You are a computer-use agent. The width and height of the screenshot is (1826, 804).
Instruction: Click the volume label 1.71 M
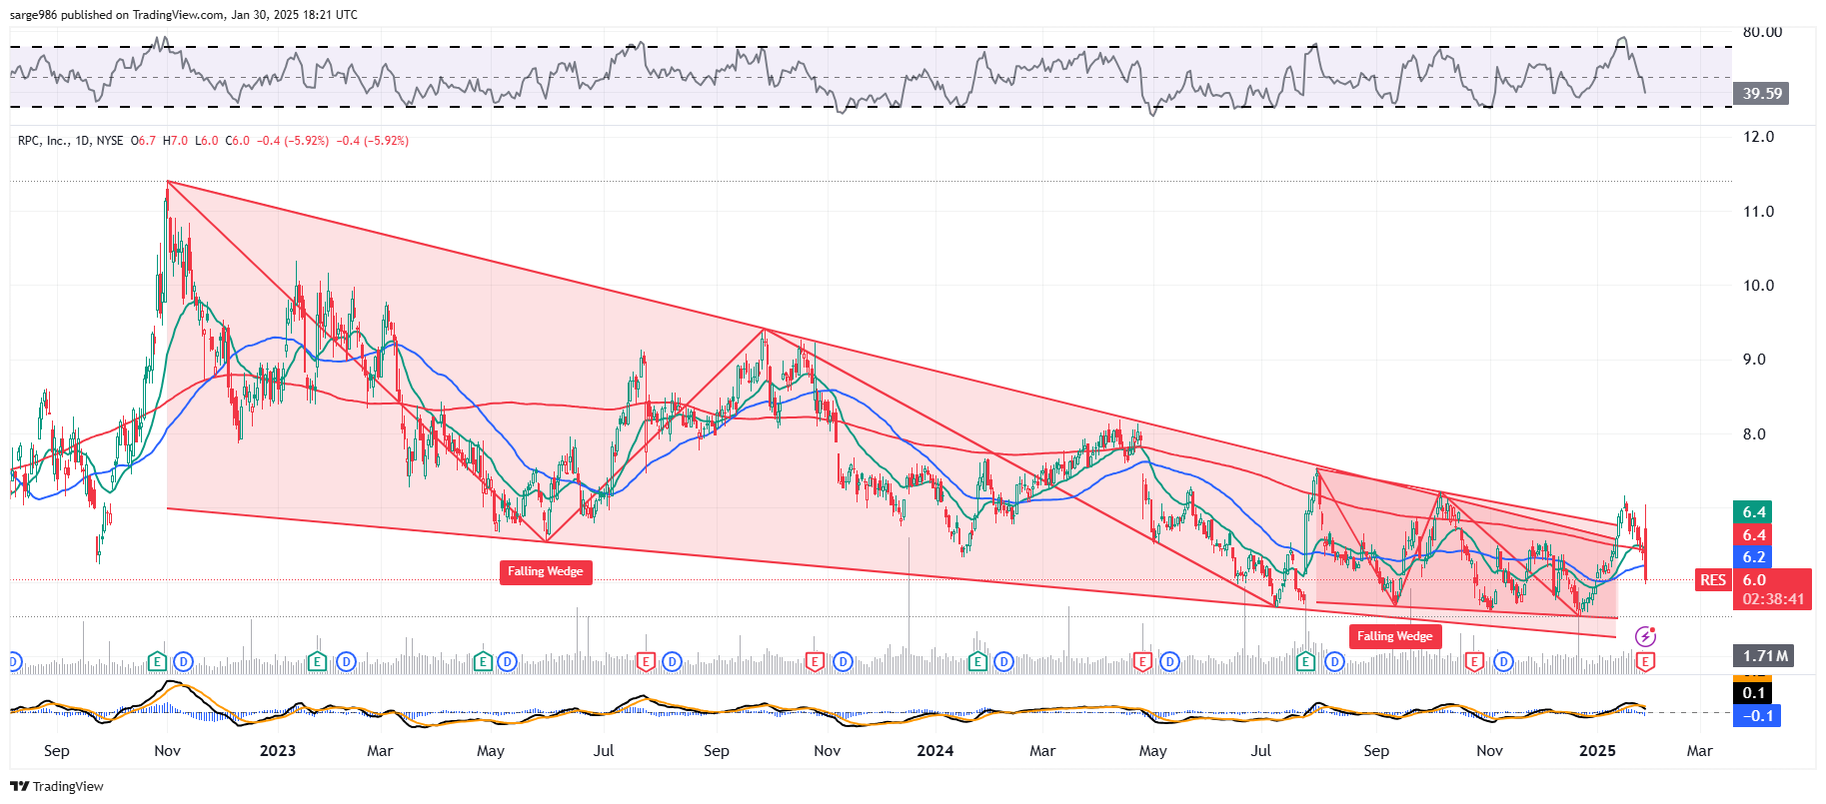tap(1764, 656)
